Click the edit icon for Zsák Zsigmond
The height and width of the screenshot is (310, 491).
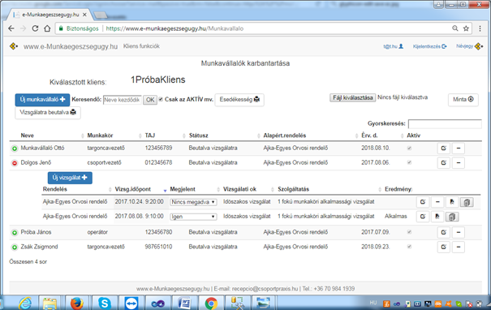pos(443,247)
